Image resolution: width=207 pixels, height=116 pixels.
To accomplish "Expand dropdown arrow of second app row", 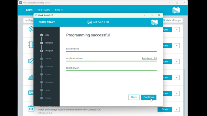I will [177, 46].
